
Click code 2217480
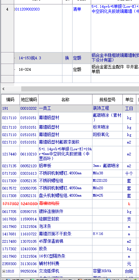pos(10,241)
